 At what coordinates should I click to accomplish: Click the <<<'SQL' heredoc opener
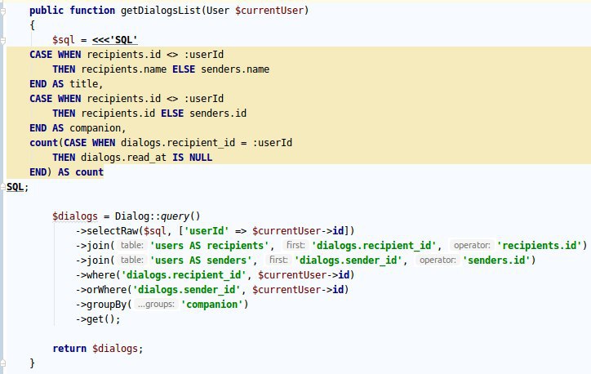(114, 40)
